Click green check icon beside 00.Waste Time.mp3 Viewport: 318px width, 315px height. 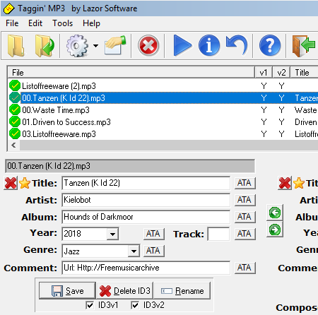point(15,109)
